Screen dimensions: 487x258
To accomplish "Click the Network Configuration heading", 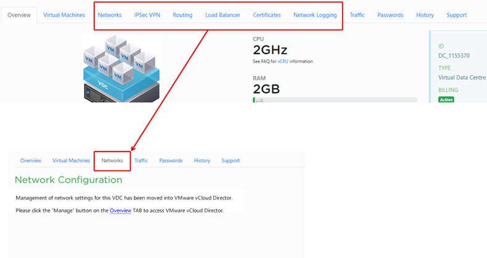I will 68,180.
